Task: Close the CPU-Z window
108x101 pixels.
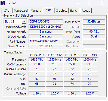Action: (103, 3)
